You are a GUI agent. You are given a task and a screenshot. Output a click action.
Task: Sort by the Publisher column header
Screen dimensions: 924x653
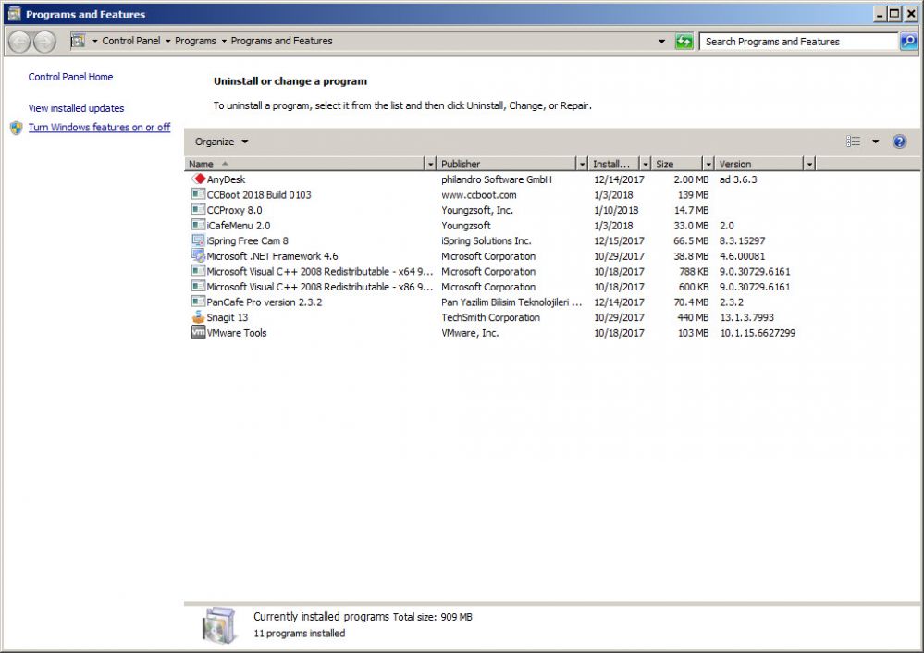507,164
